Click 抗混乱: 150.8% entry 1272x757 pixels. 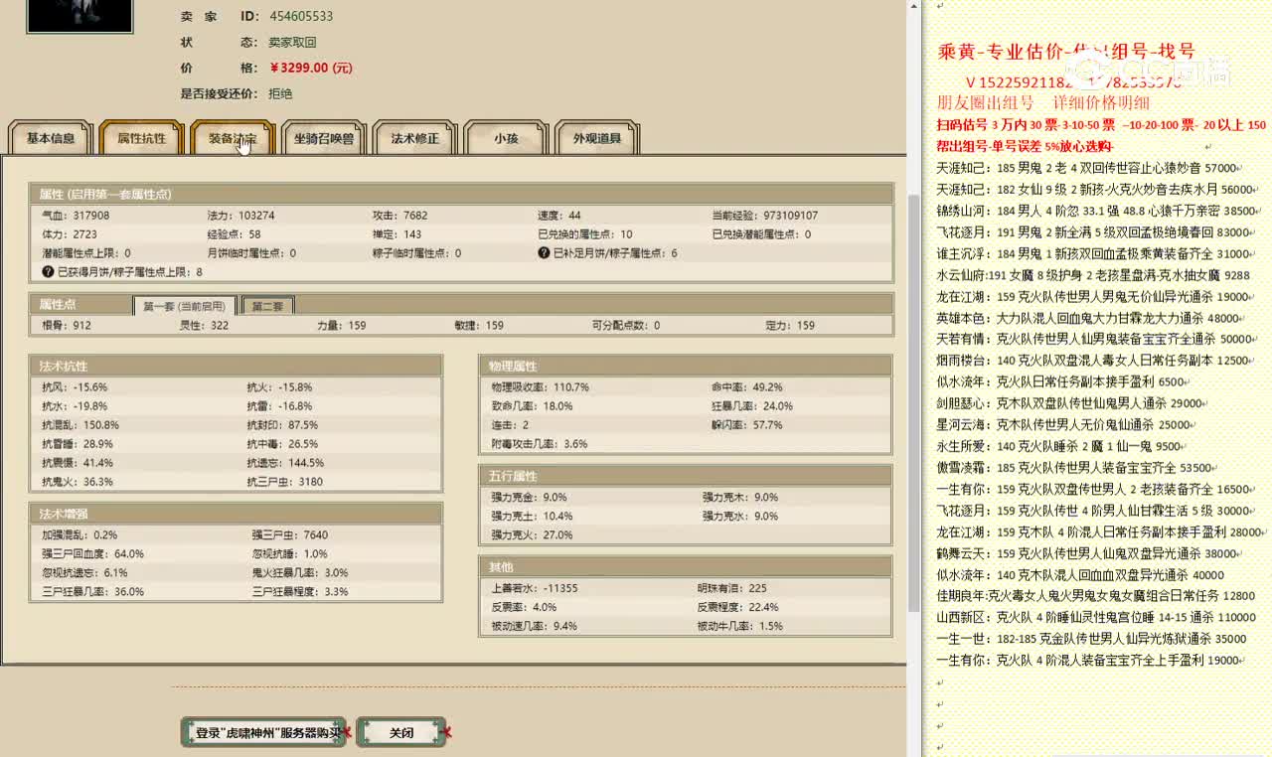tap(80, 424)
